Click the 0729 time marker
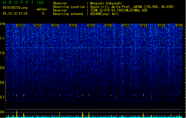Viewport: 186px width, 118px height. point(161,25)
